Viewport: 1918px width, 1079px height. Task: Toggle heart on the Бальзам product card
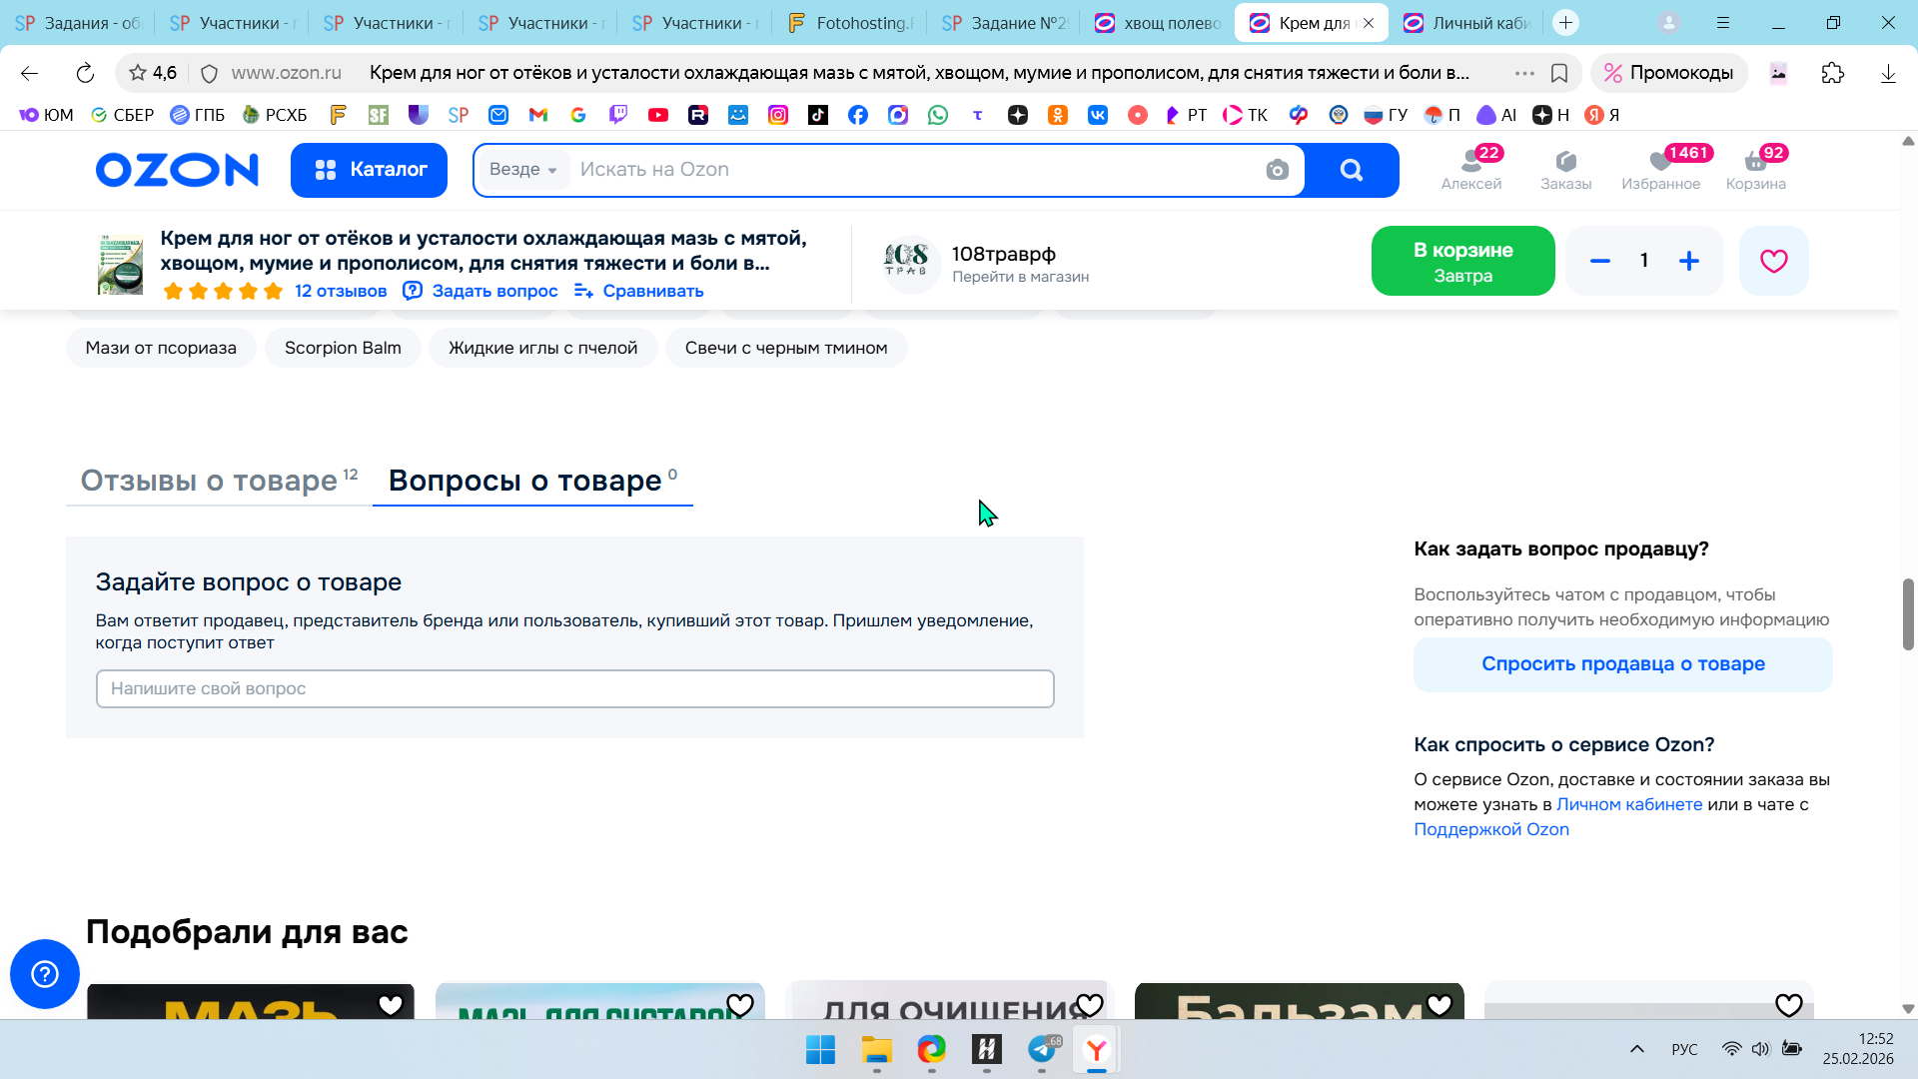[1439, 1004]
